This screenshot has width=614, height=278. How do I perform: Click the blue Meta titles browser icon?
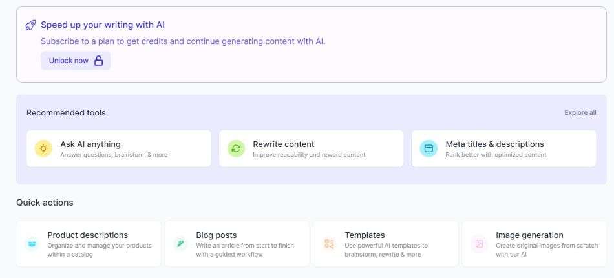[429, 148]
